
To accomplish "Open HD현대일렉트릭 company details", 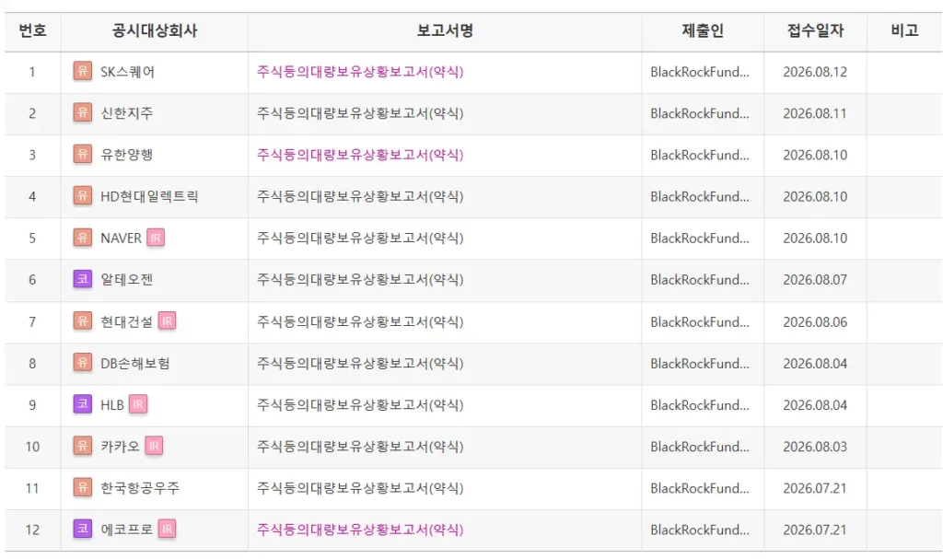I will coord(149,196).
